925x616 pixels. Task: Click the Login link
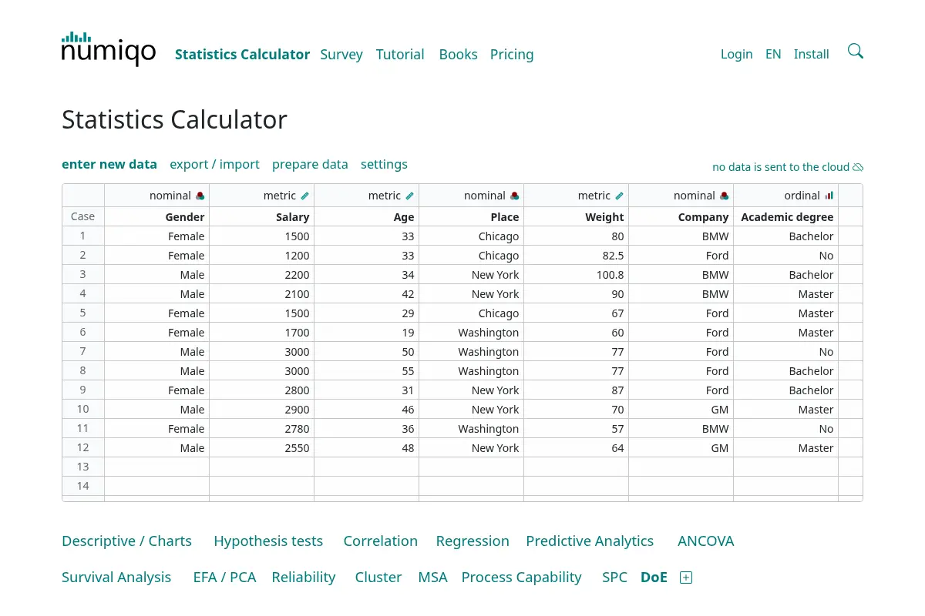736,54
